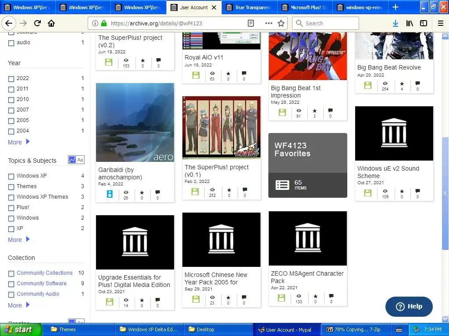Click views eye on Microsoft Chinese New Year card
The height and width of the screenshot is (336, 449).
pyautogui.click(x=212, y=297)
